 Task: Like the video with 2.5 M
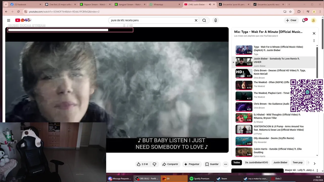pyautogui.click(x=142, y=164)
